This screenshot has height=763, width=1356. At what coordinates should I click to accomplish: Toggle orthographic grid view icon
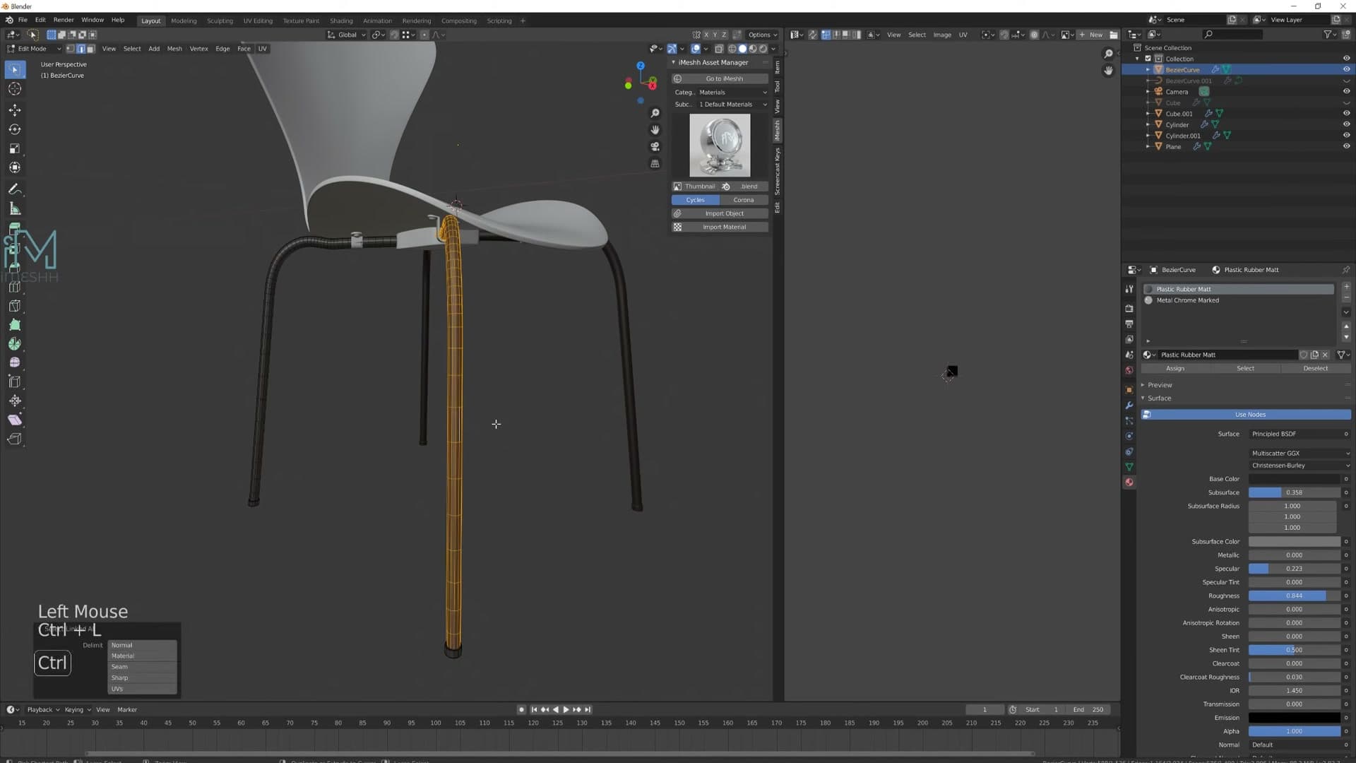(655, 164)
